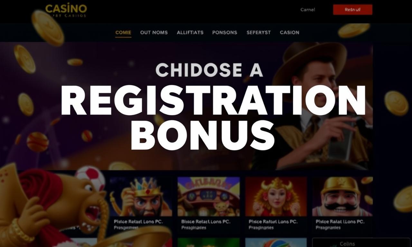Click the Colins button at bottom right
This screenshot has height=247, width=412.
point(347,243)
